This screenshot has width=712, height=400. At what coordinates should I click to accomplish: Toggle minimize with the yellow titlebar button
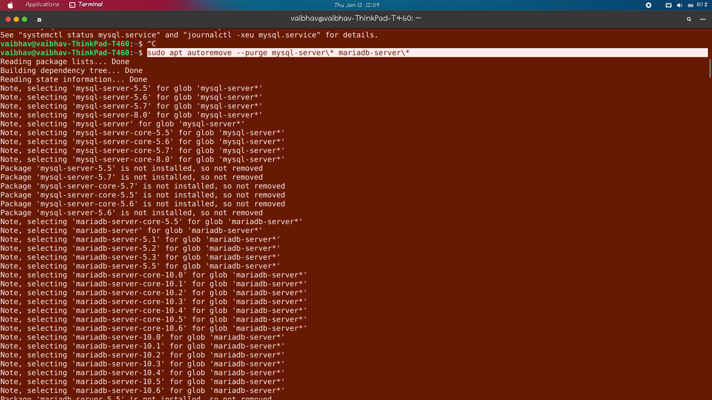[x=16, y=19]
